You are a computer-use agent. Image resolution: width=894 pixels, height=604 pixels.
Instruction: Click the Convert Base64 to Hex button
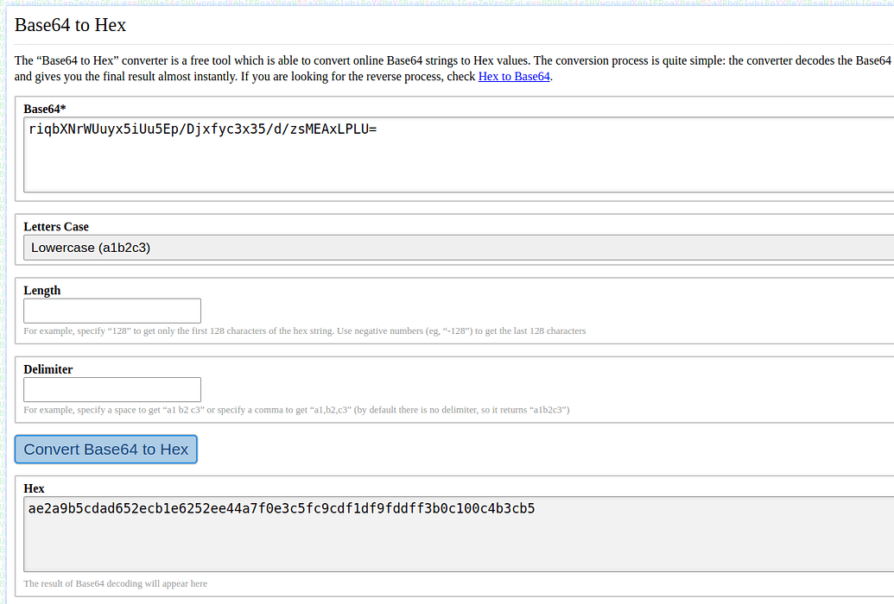(x=106, y=450)
